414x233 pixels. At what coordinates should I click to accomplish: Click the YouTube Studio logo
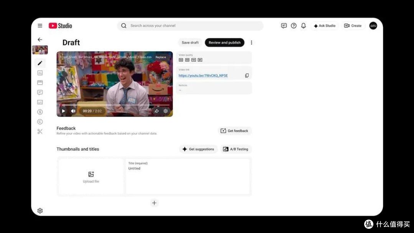pyautogui.click(x=60, y=26)
